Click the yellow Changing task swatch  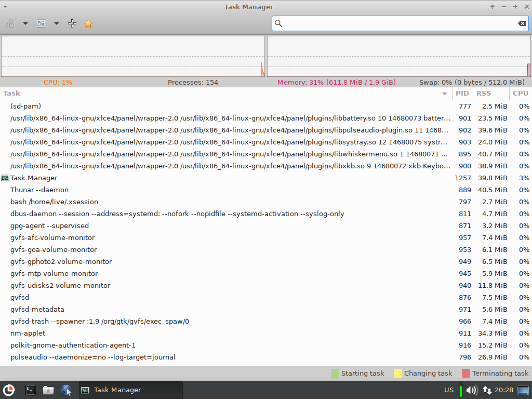pos(397,373)
